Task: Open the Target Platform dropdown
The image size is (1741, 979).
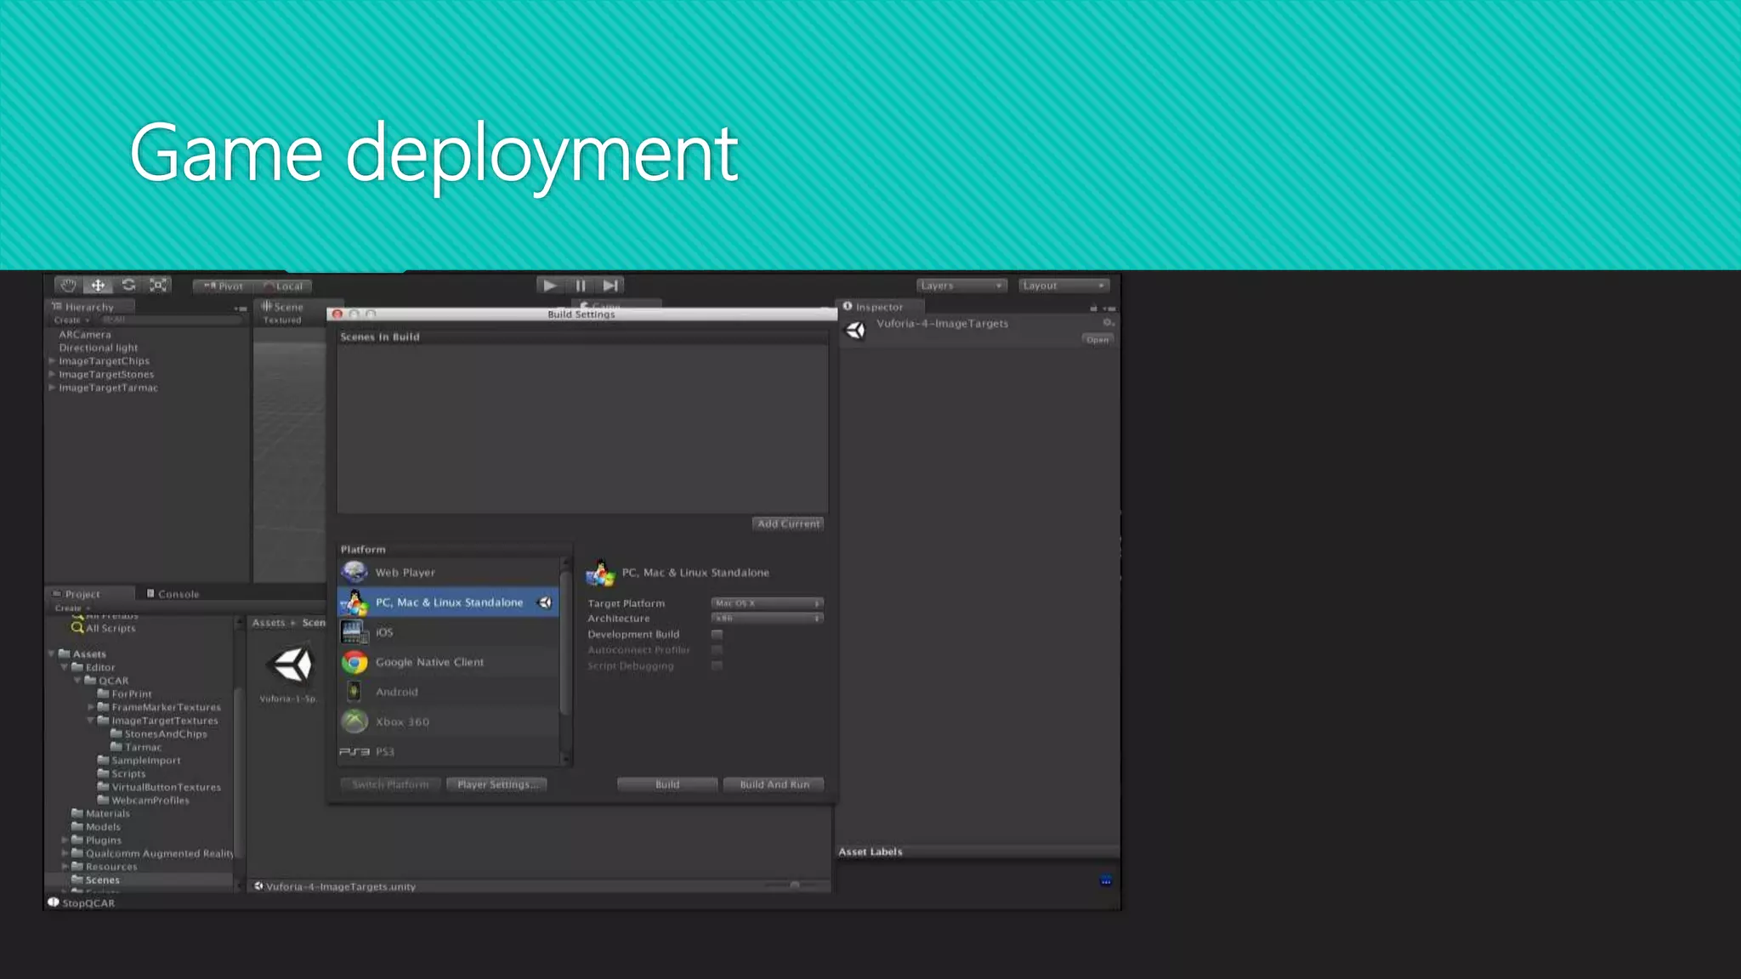Action: point(767,603)
